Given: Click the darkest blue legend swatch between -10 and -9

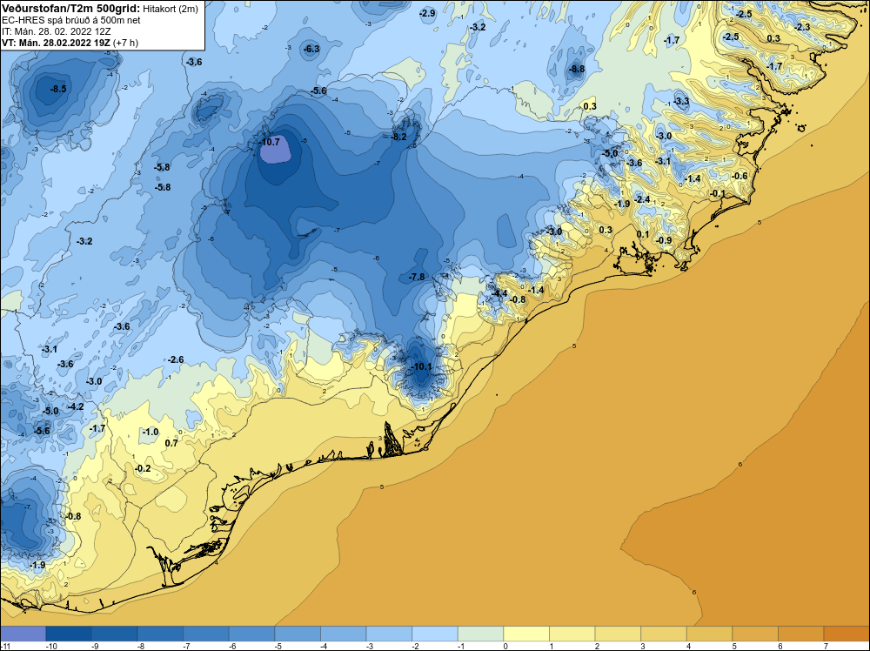Looking at the screenshot, I should [69, 634].
